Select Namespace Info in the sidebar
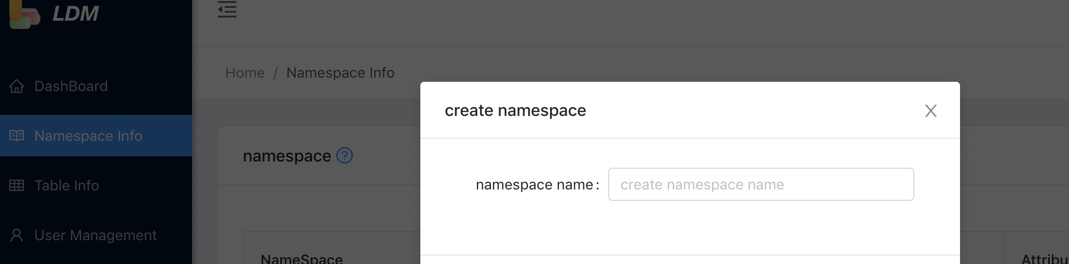The image size is (1069, 264). click(x=88, y=136)
